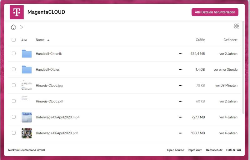Click the MagentaCLOUD title text
The height and width of the screenshot is (160, 250).
click(46, 12)
